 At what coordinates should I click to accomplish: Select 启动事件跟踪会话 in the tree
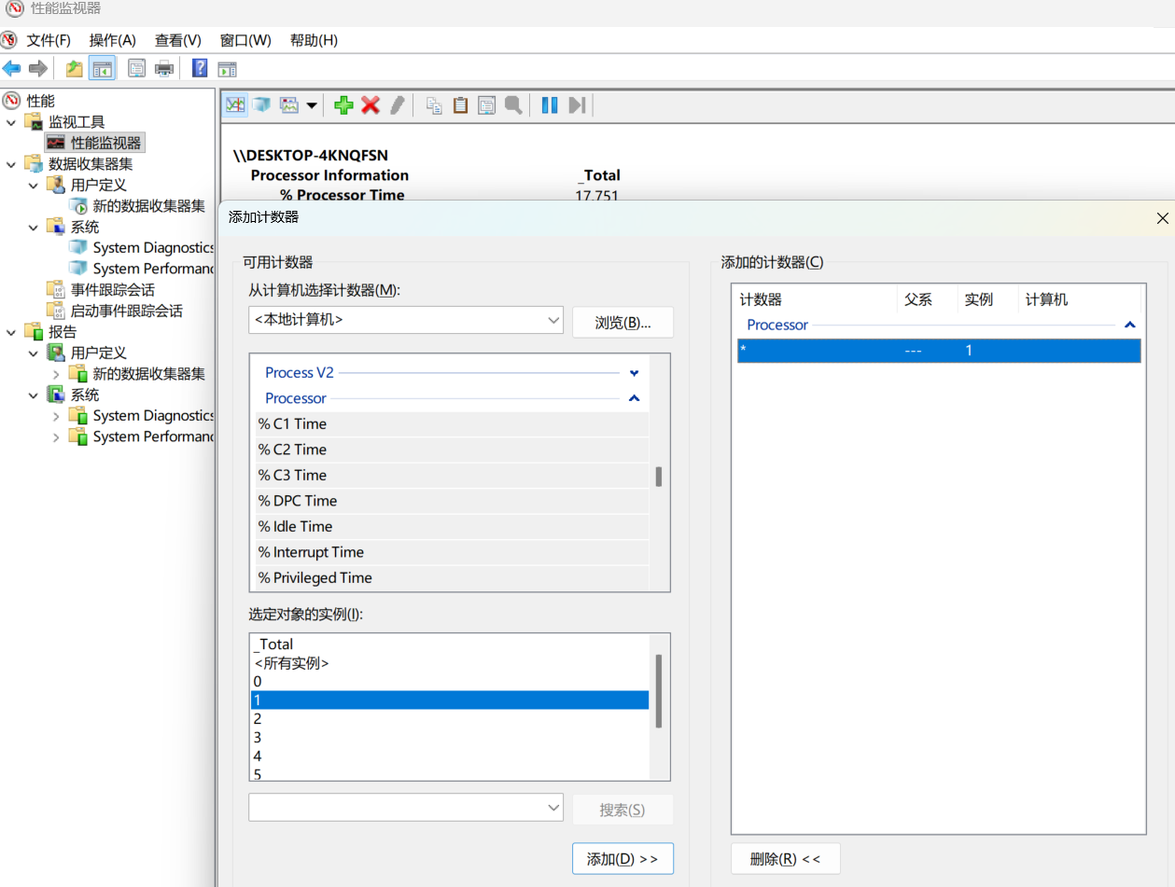click(126, 311)
